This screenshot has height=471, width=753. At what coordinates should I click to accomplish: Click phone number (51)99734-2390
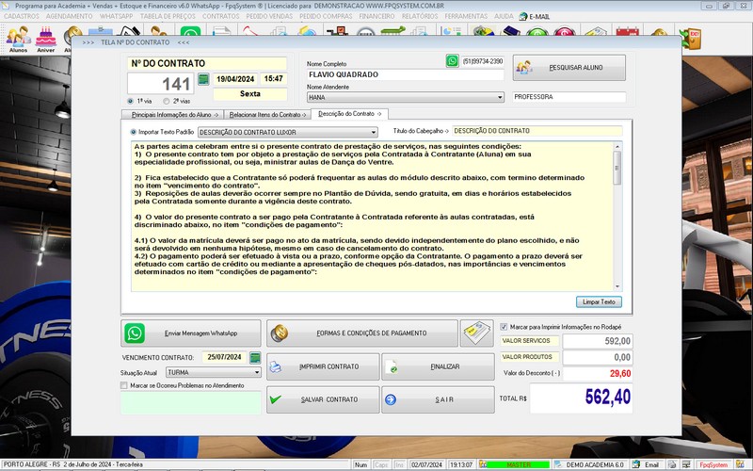coord(482,61)
